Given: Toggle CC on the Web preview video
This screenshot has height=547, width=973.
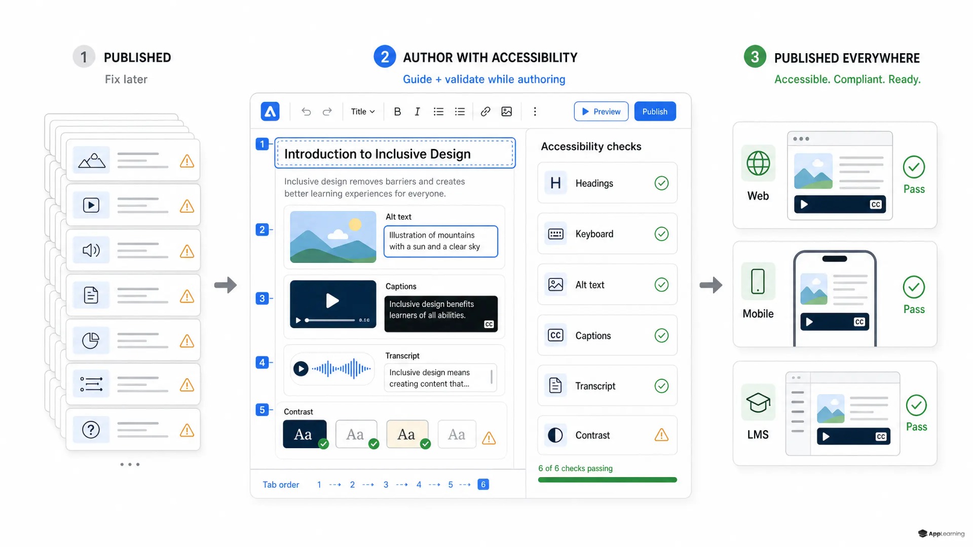Looking at the screenshot, I should 876,205.
